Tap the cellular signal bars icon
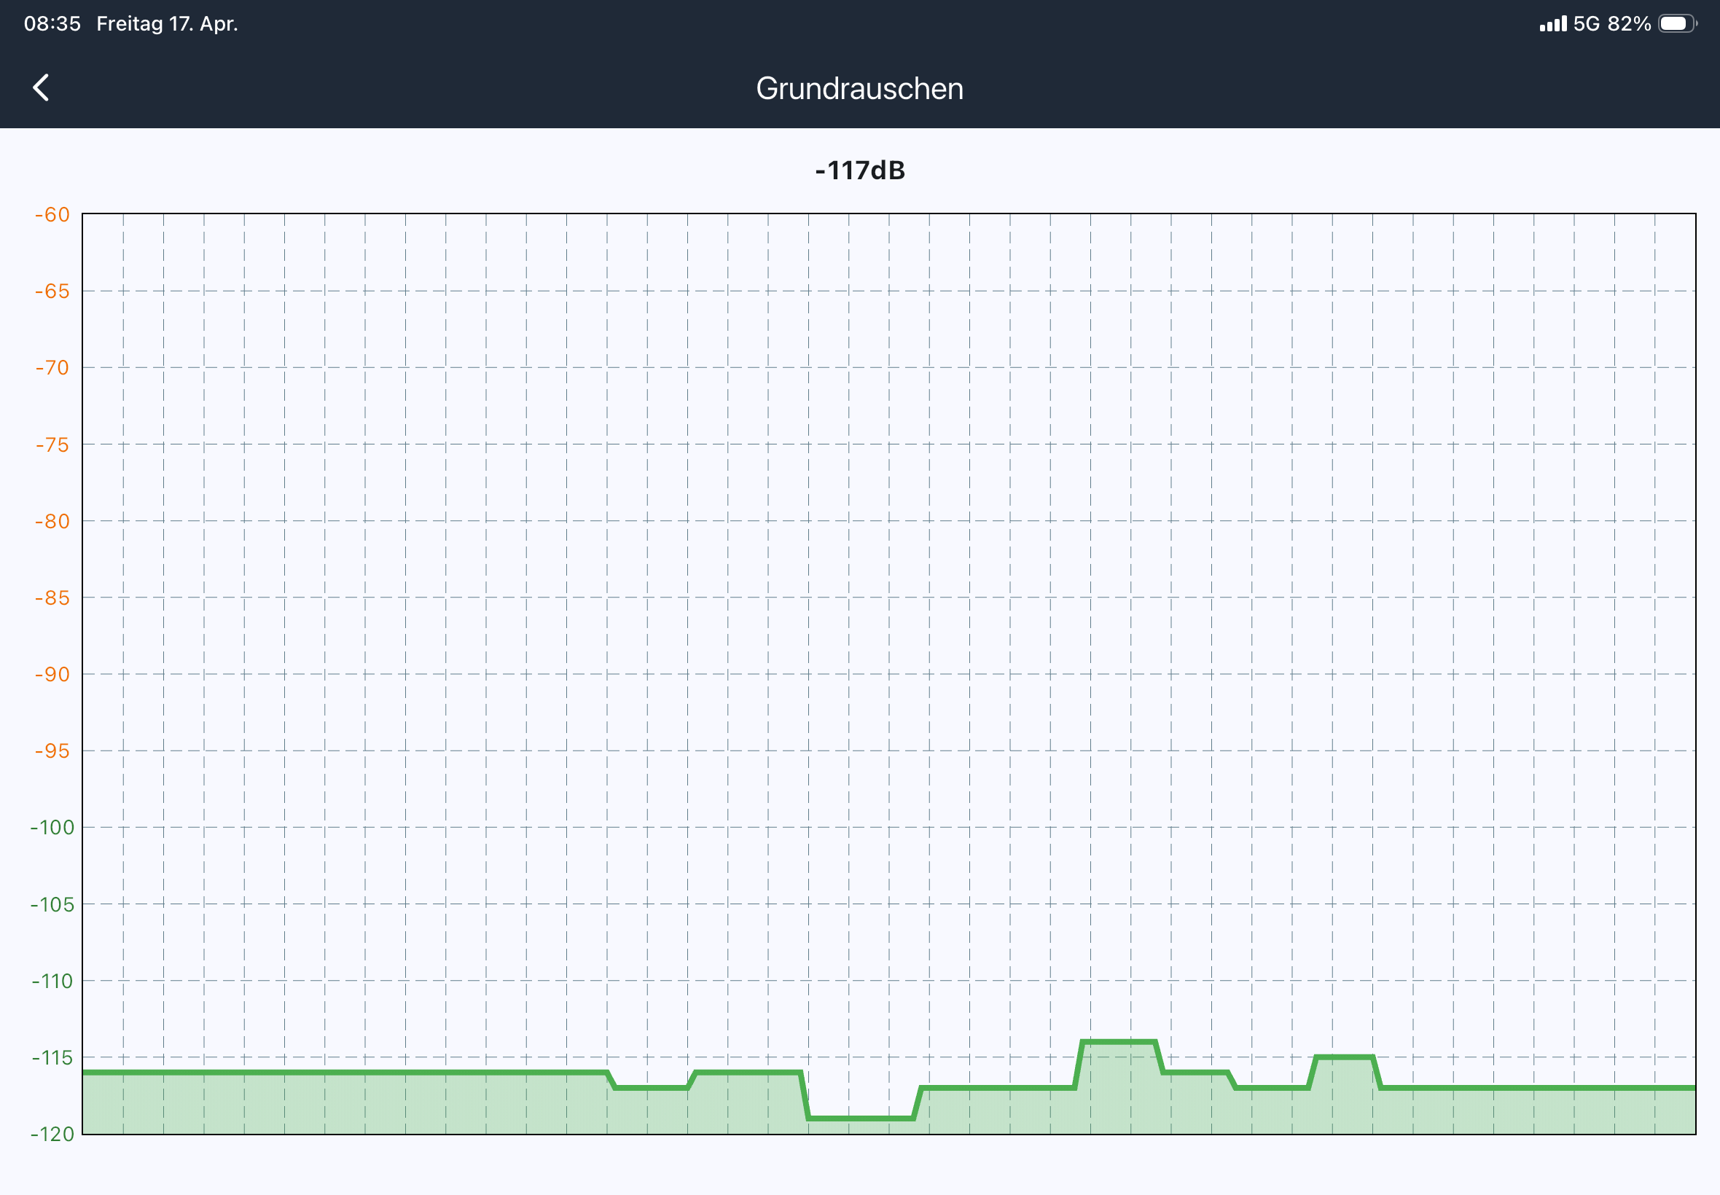 point(1552,24)
